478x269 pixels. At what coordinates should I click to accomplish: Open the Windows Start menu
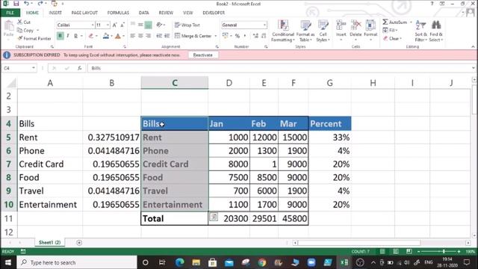(x=8, y=262)
